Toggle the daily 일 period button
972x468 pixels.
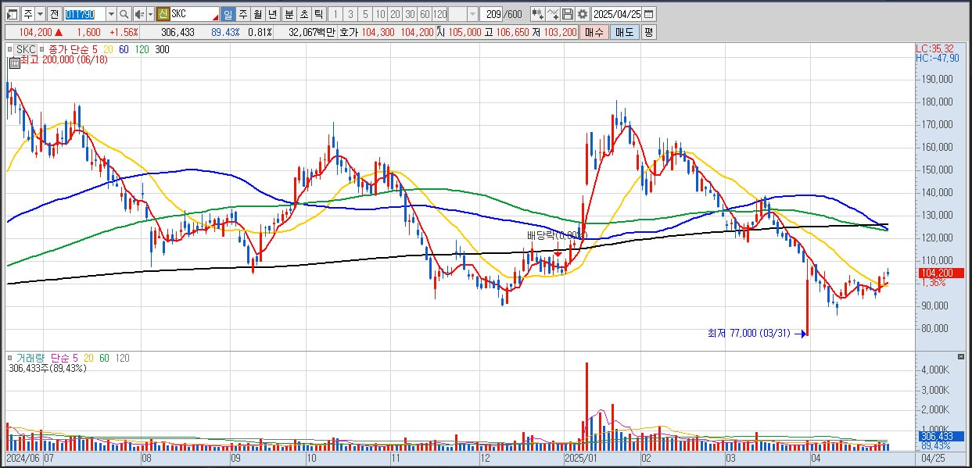[228, 14]
